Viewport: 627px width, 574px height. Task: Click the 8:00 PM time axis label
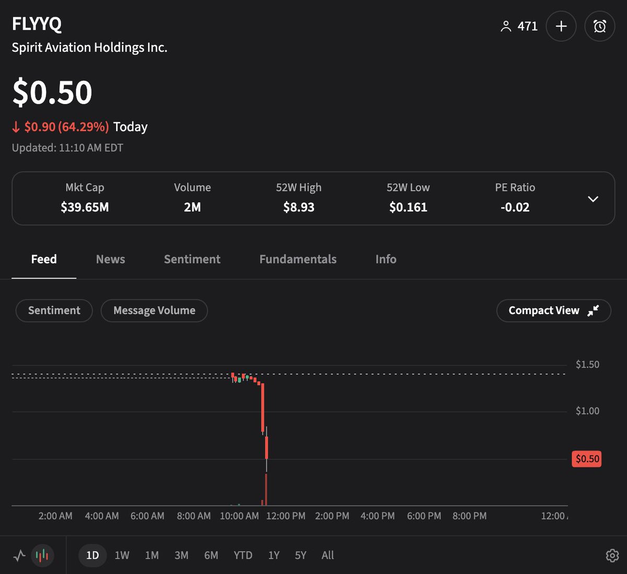tap(470, 516)
